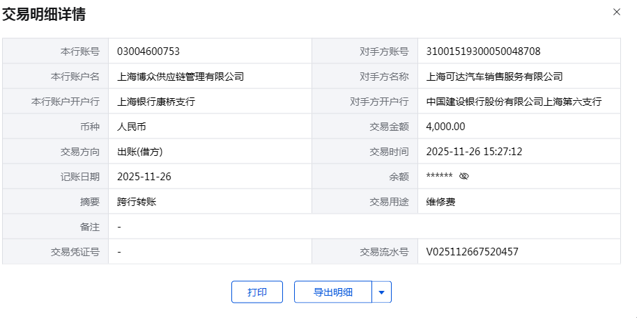Show the hidden balance with the eye icon
Screen dimensions: 637x318
pyautogui.click(x=465, y=177)
